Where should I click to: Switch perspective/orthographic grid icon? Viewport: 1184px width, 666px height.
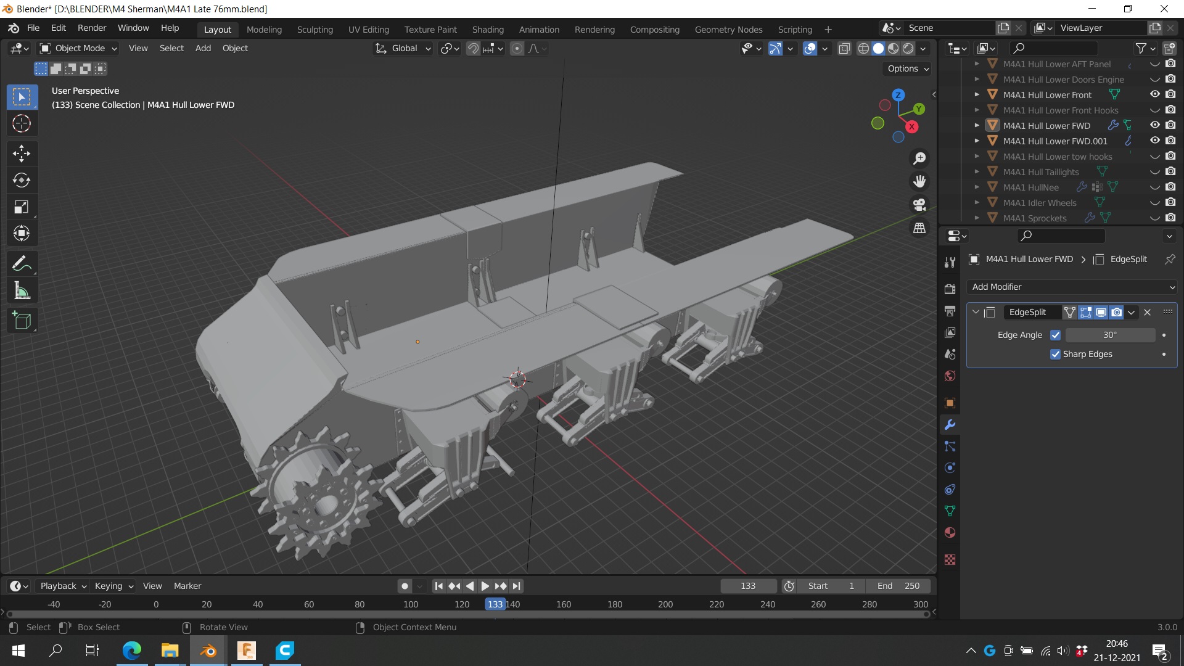pos(919,228)
